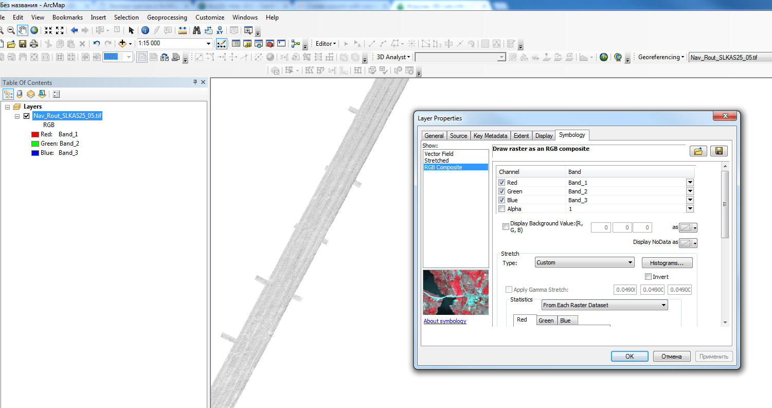Open the Geoprocessing menu
This screenshot has width=772, height=408.
point(167,17)
